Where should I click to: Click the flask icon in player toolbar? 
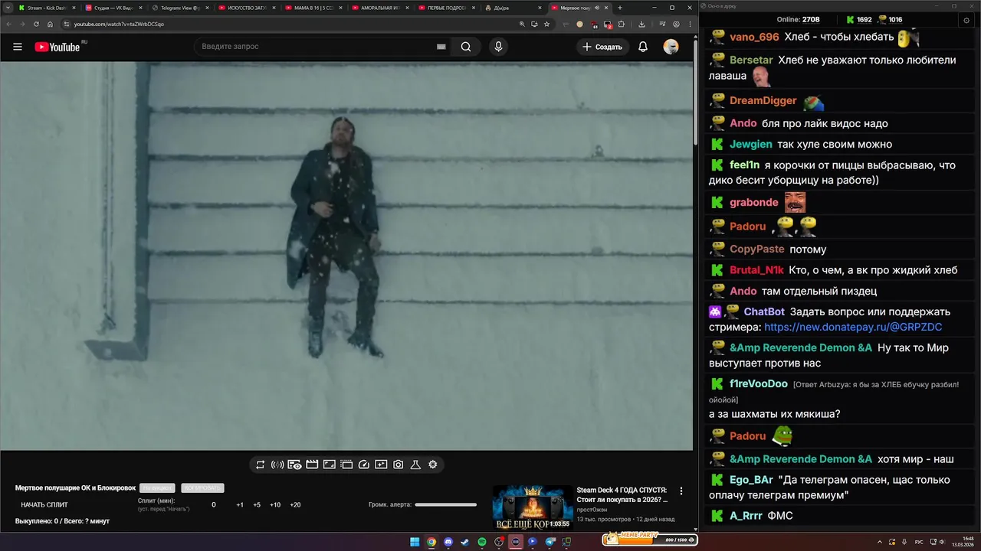point(415,465)
